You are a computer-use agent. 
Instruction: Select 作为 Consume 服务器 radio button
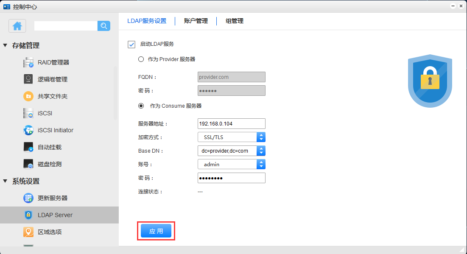click(141, 106)
